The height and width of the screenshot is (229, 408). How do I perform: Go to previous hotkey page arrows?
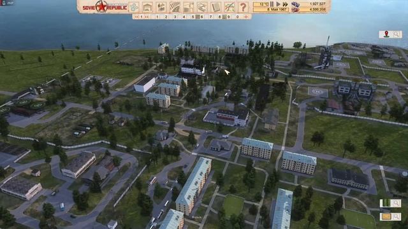click(136, 17)
